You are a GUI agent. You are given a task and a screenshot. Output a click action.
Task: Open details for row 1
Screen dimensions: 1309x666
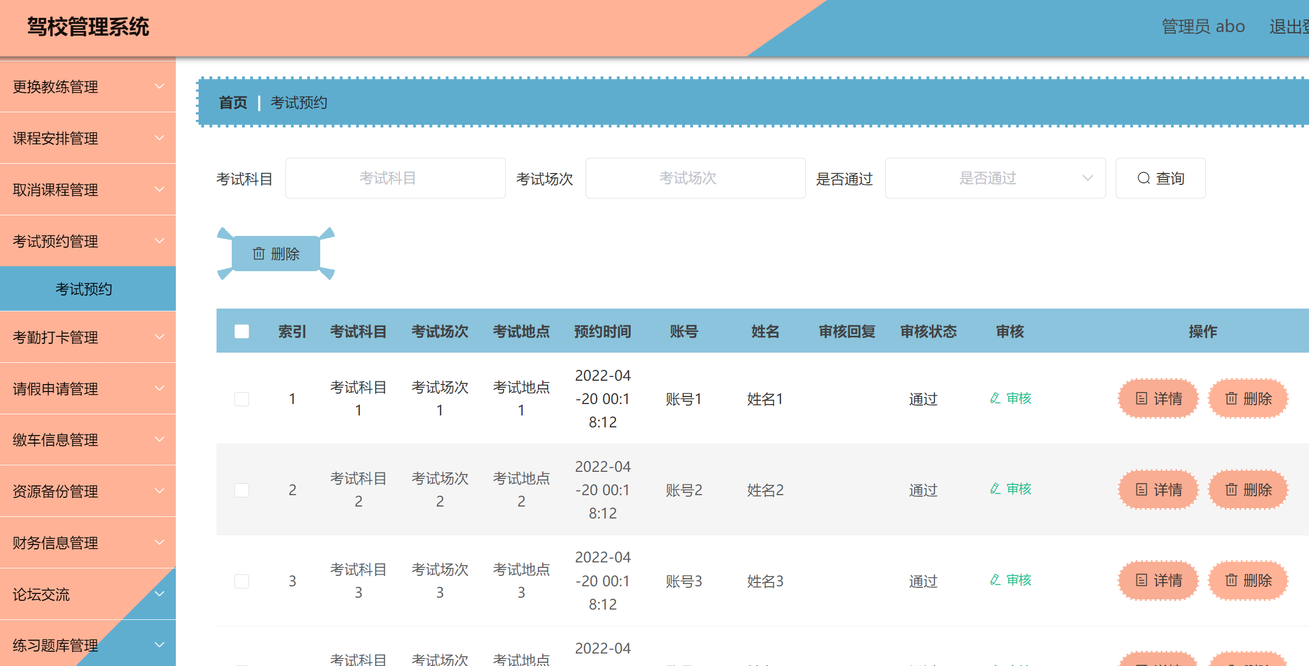pyautogui.click(x=1158, y=399)
